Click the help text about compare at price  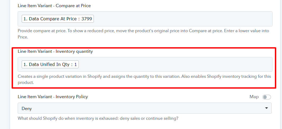tap(143, 34)
